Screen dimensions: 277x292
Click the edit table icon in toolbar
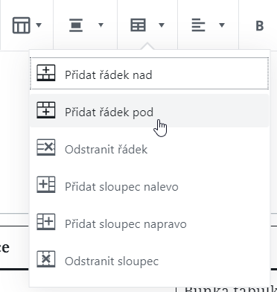click(x=138, y=25)
